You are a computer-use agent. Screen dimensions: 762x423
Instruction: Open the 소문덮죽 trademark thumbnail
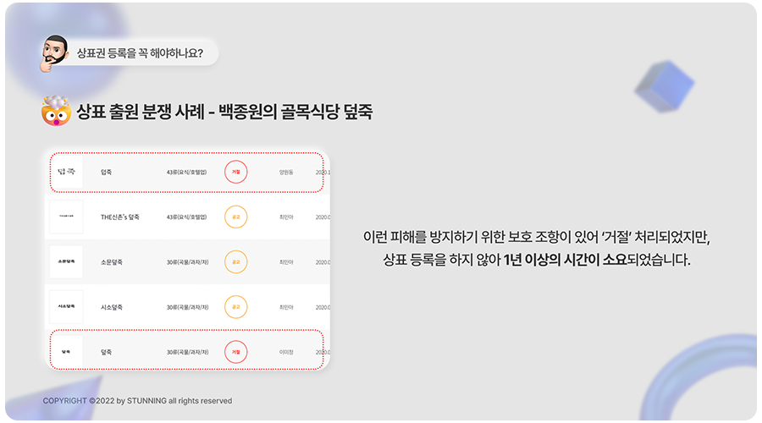[x=67, y=261]
